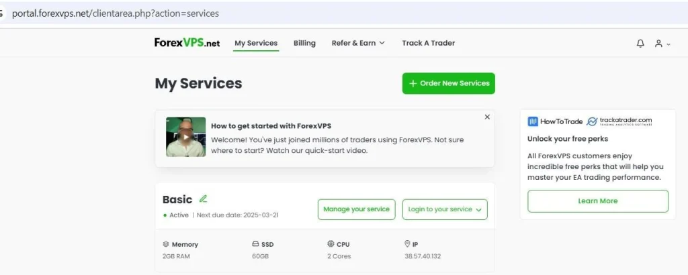
Task: Click the Order New Services button
Action: (x=448, y=83)
